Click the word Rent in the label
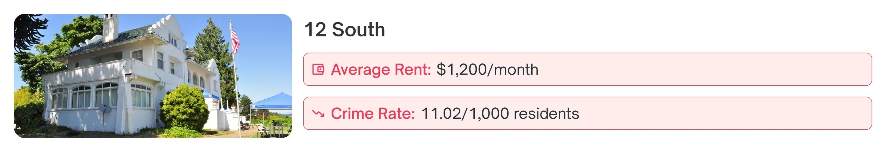This screenshot has width=886, height=152. (x=412, y=70)
